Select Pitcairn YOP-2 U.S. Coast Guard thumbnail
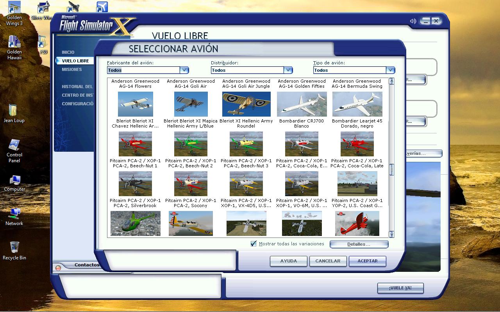 coord(357,184)
